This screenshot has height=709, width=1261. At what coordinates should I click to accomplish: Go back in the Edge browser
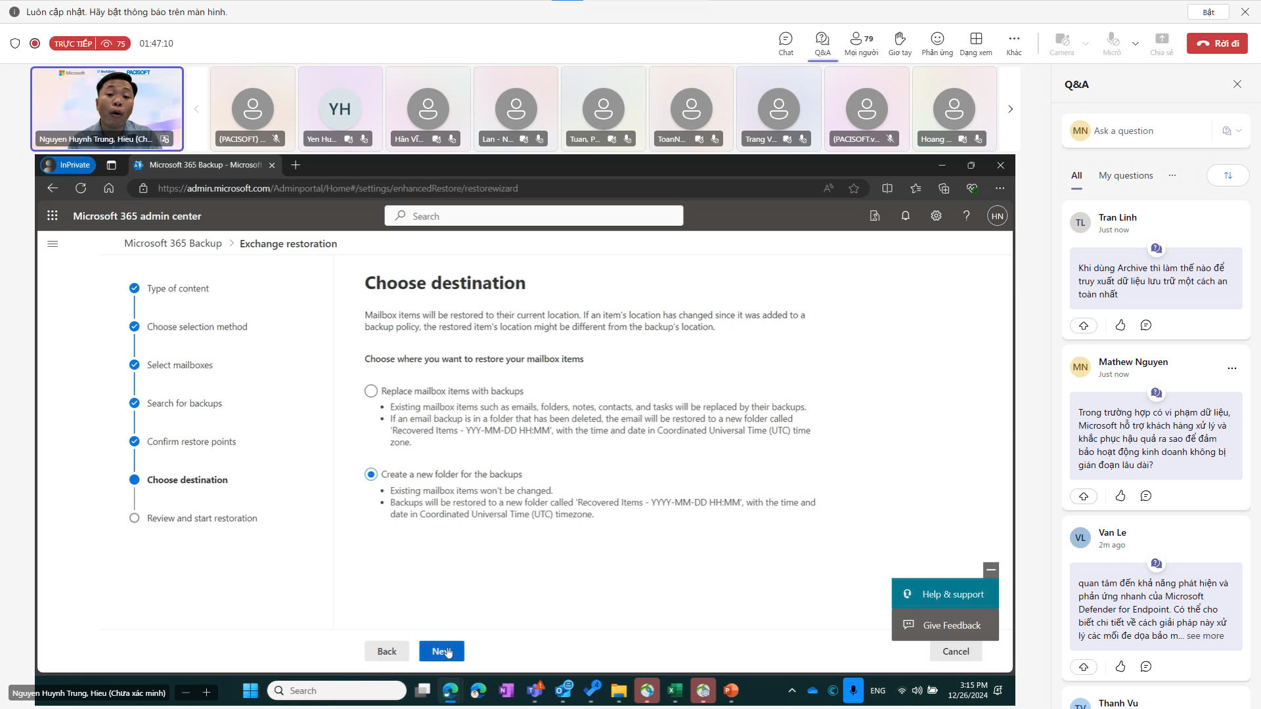click(x=53, y=188)
